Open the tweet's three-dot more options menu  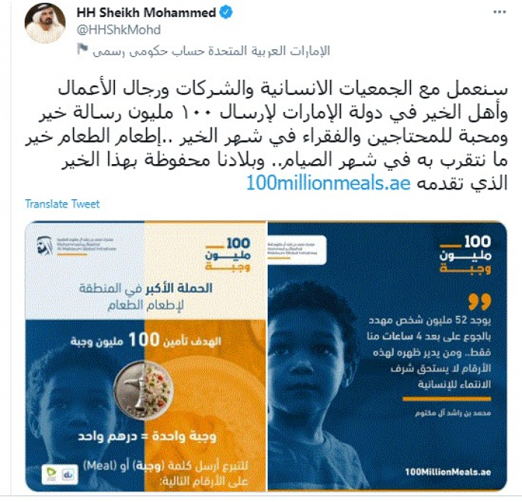tap(500, 13)
